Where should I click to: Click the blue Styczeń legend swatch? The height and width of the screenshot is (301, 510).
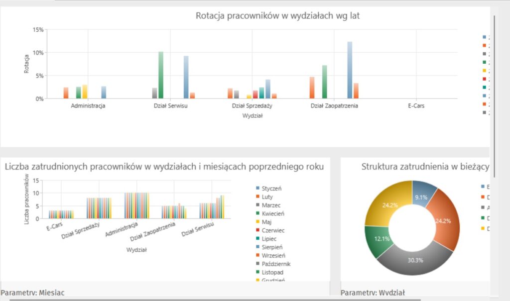(257, 189)
